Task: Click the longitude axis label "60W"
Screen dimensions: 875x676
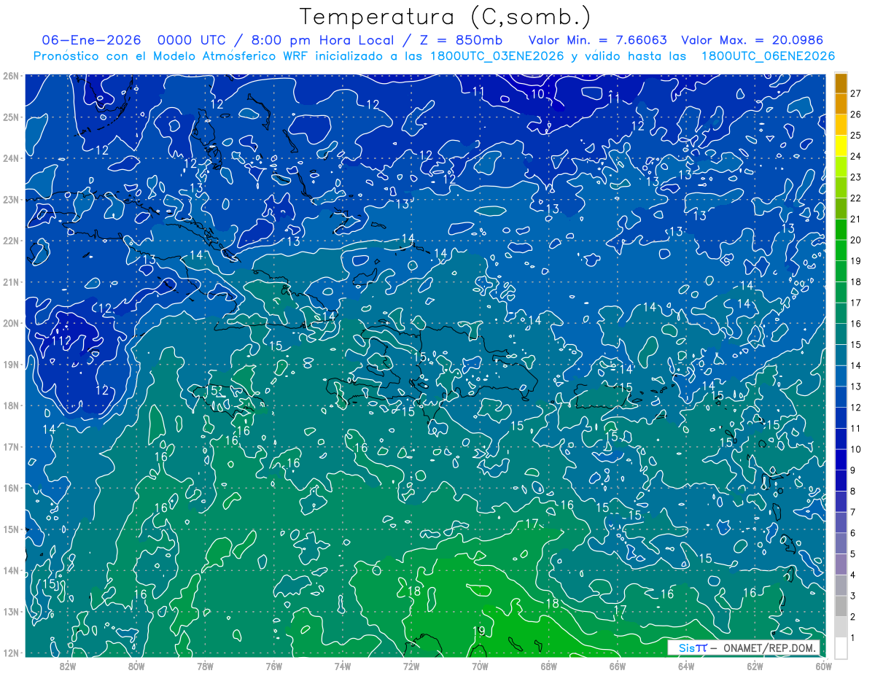Action: [823, 665]
